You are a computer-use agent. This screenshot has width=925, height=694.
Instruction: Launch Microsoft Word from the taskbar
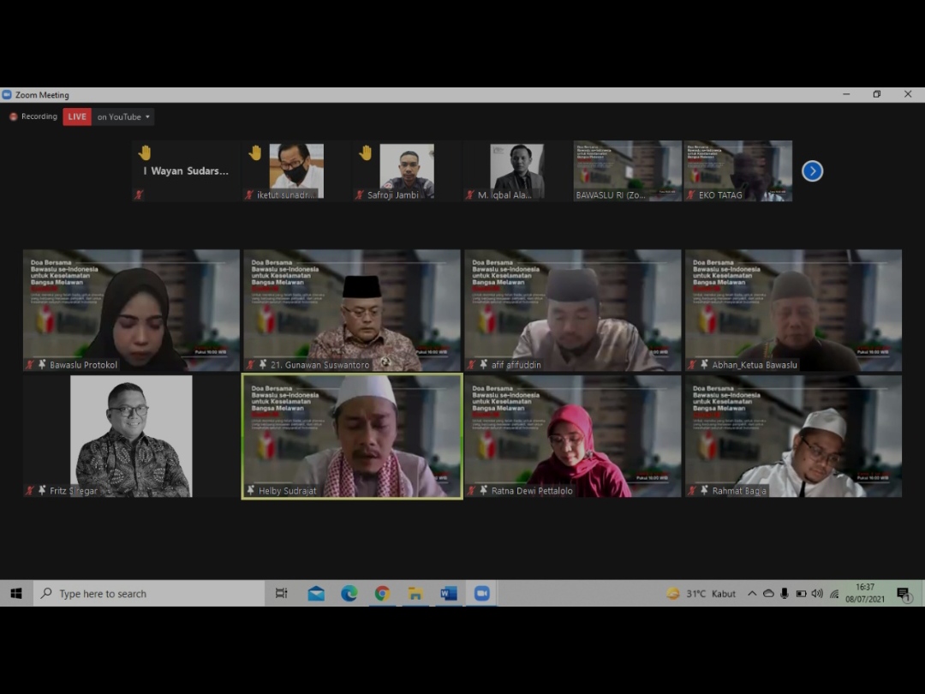tap(449, 594)
